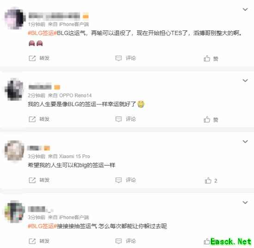Open the #BLG签运# hashtag in the last post
This screenshot has height=248, width=254.
[42, 226]
